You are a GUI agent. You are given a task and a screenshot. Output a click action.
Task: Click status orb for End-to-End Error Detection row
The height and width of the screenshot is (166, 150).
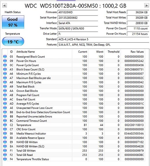point(5,112)
